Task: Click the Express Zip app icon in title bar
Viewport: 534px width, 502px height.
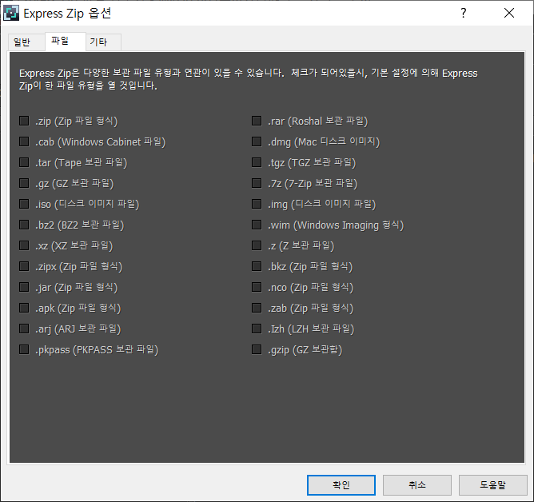Action: pos(11,14)
